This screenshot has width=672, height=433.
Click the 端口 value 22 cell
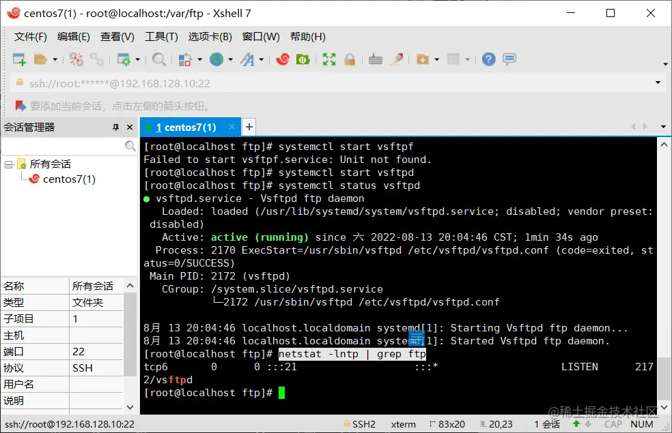[96, 352]
